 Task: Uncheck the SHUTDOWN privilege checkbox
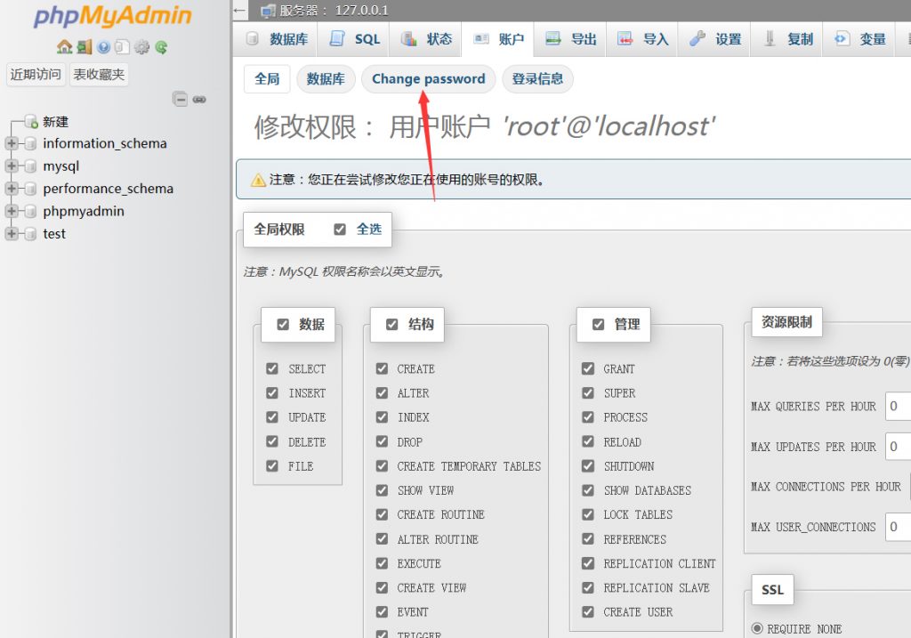[588, 466]
